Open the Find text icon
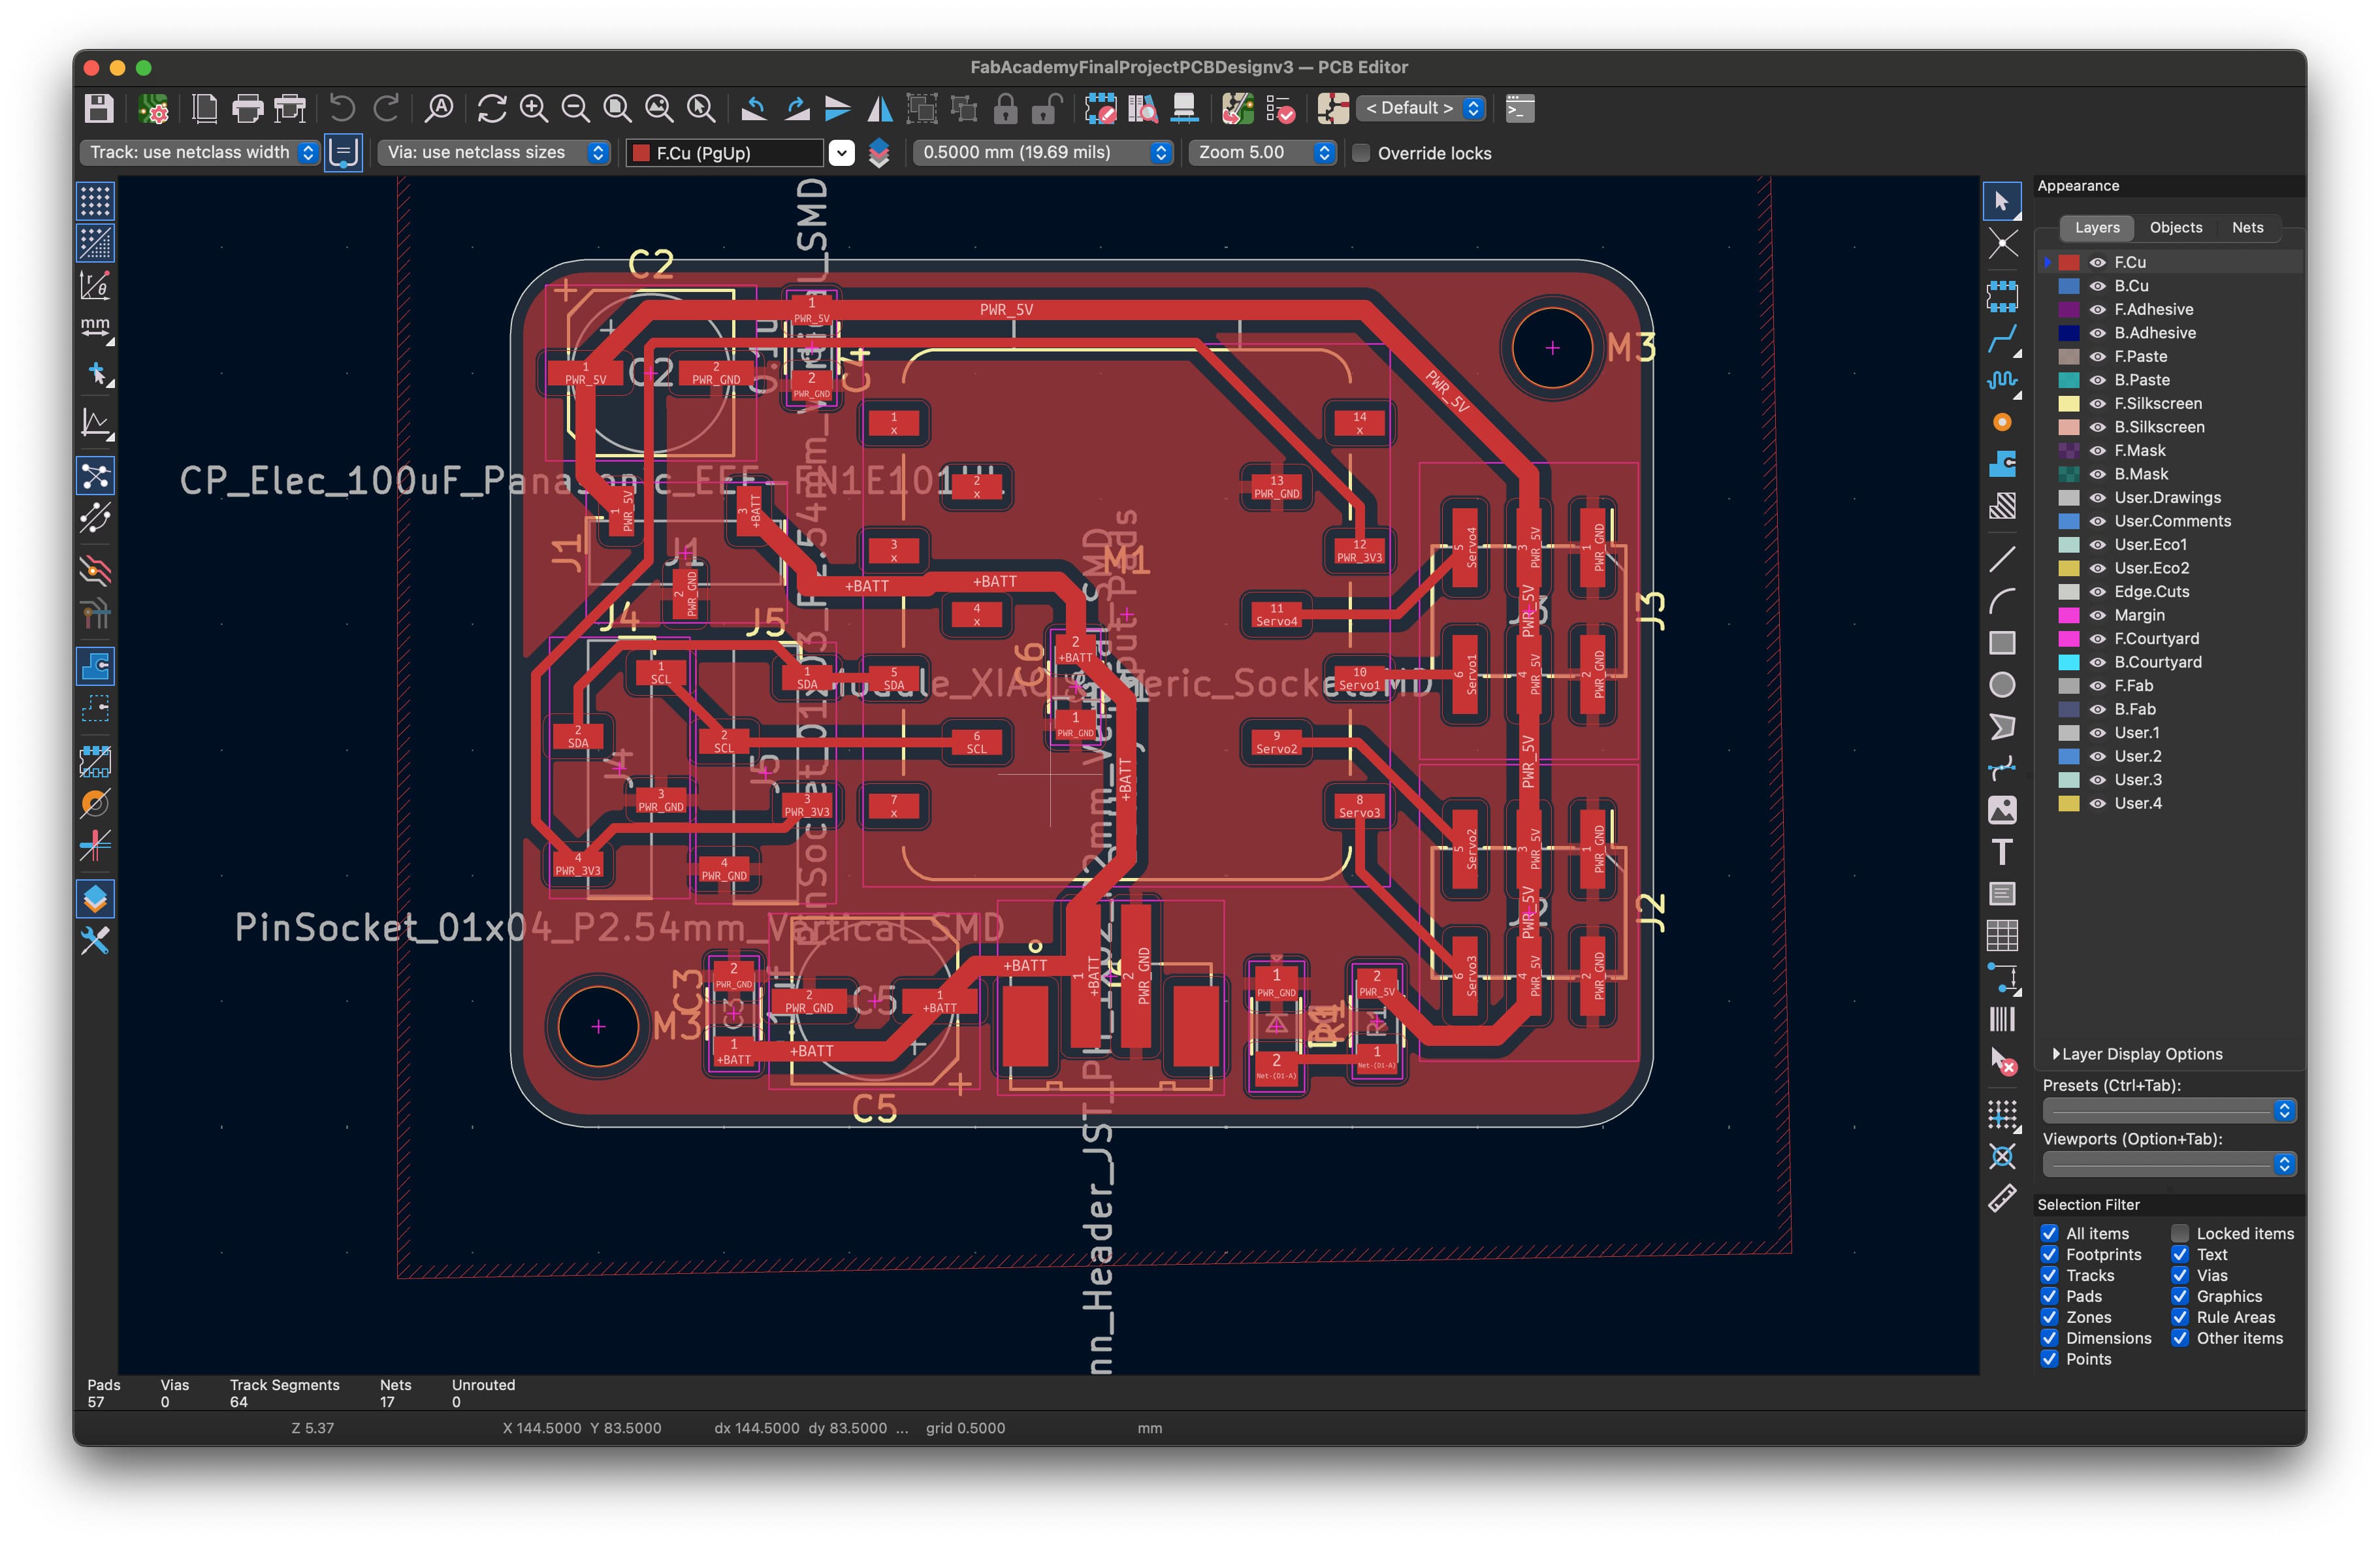 point(439,108)
